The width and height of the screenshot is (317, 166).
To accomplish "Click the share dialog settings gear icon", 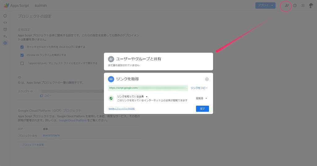I will tap(206, 79).
